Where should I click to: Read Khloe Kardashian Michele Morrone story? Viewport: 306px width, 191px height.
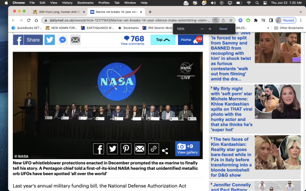click(x=232, y=109)
